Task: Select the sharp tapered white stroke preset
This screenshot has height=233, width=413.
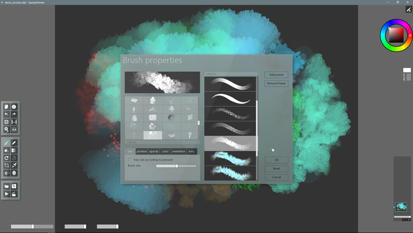Action: 230,99
